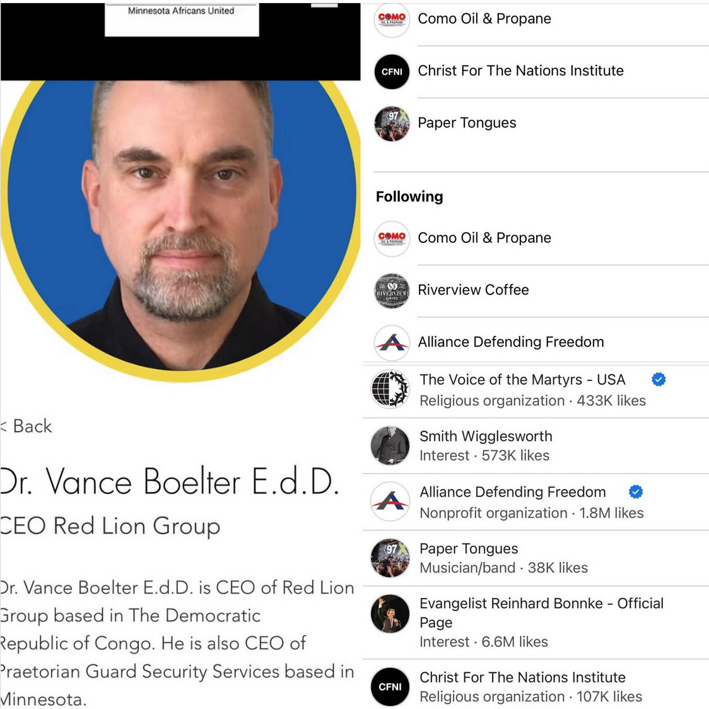Open Como Oil & Propane logo under Following
Viewport: 709px width, 709px height.
click(x=392, y=238)
